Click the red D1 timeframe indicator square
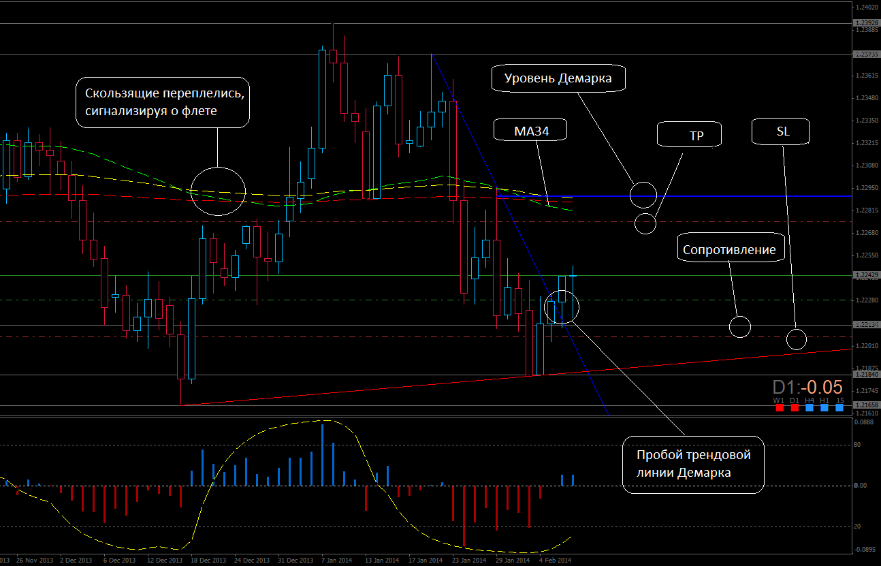 click(x=795, y=407)
